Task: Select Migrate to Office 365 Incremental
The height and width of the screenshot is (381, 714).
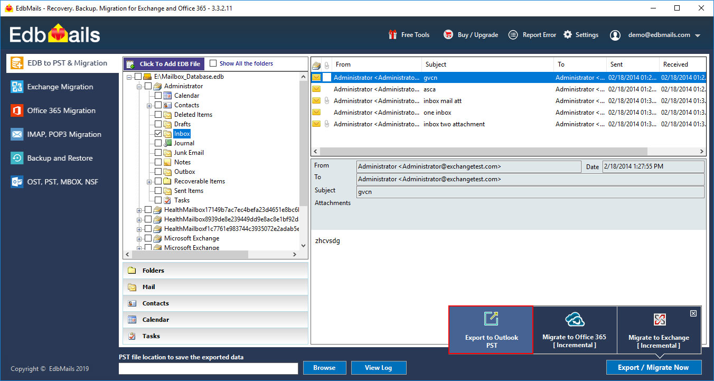Action: (x=575, y=330)
